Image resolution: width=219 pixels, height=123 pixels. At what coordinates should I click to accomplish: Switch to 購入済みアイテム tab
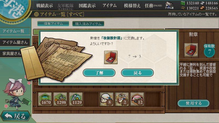pos(88,24)
